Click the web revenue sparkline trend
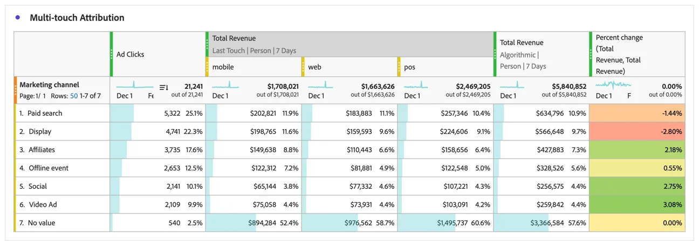The width and height of the screenshot is (699, 241). click(321, 85)
